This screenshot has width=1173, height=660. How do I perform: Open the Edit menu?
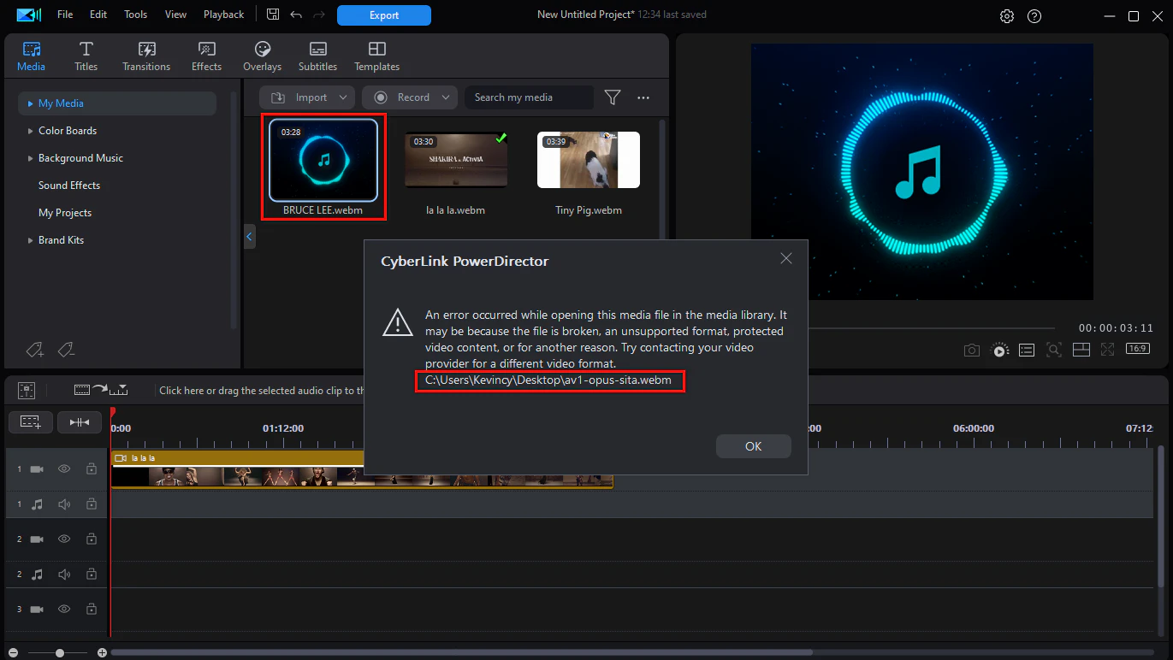pos(98,15)
